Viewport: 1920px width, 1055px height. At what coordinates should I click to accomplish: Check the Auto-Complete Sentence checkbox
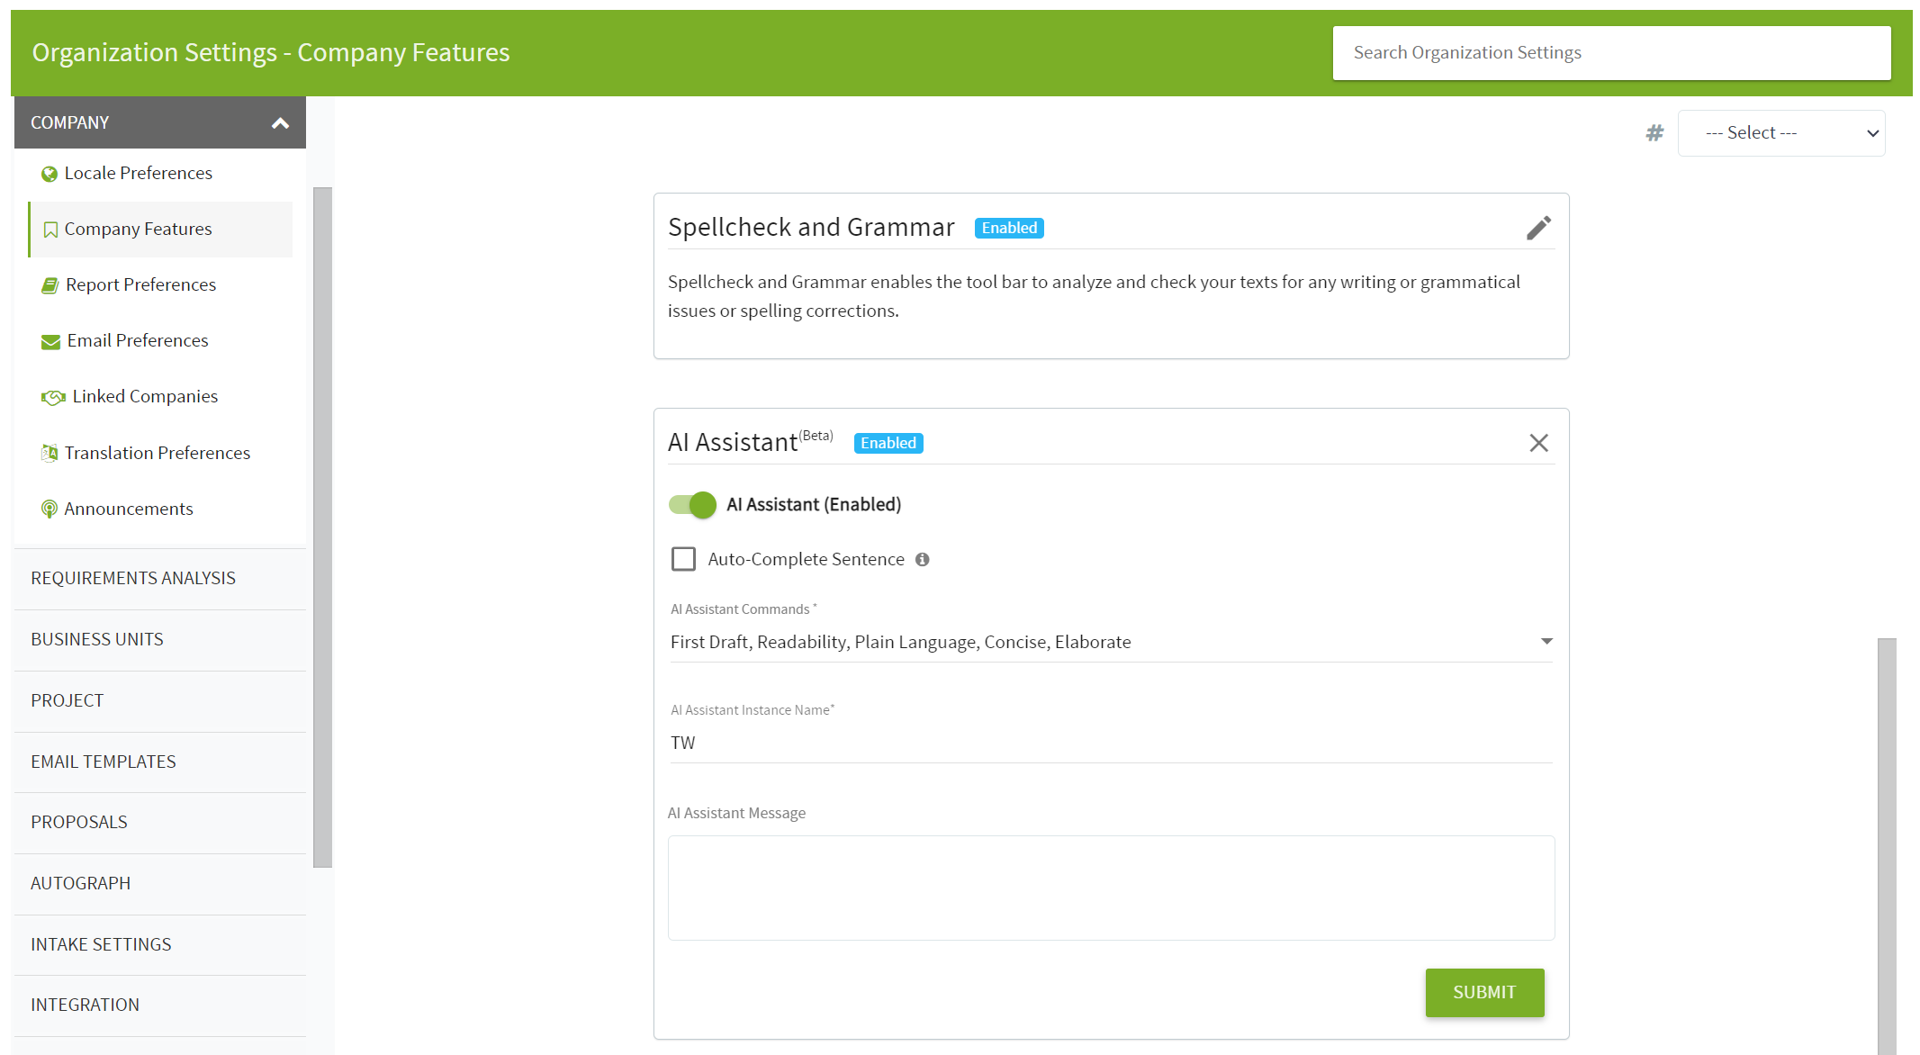pyautogui.click(x=683, y=558)
